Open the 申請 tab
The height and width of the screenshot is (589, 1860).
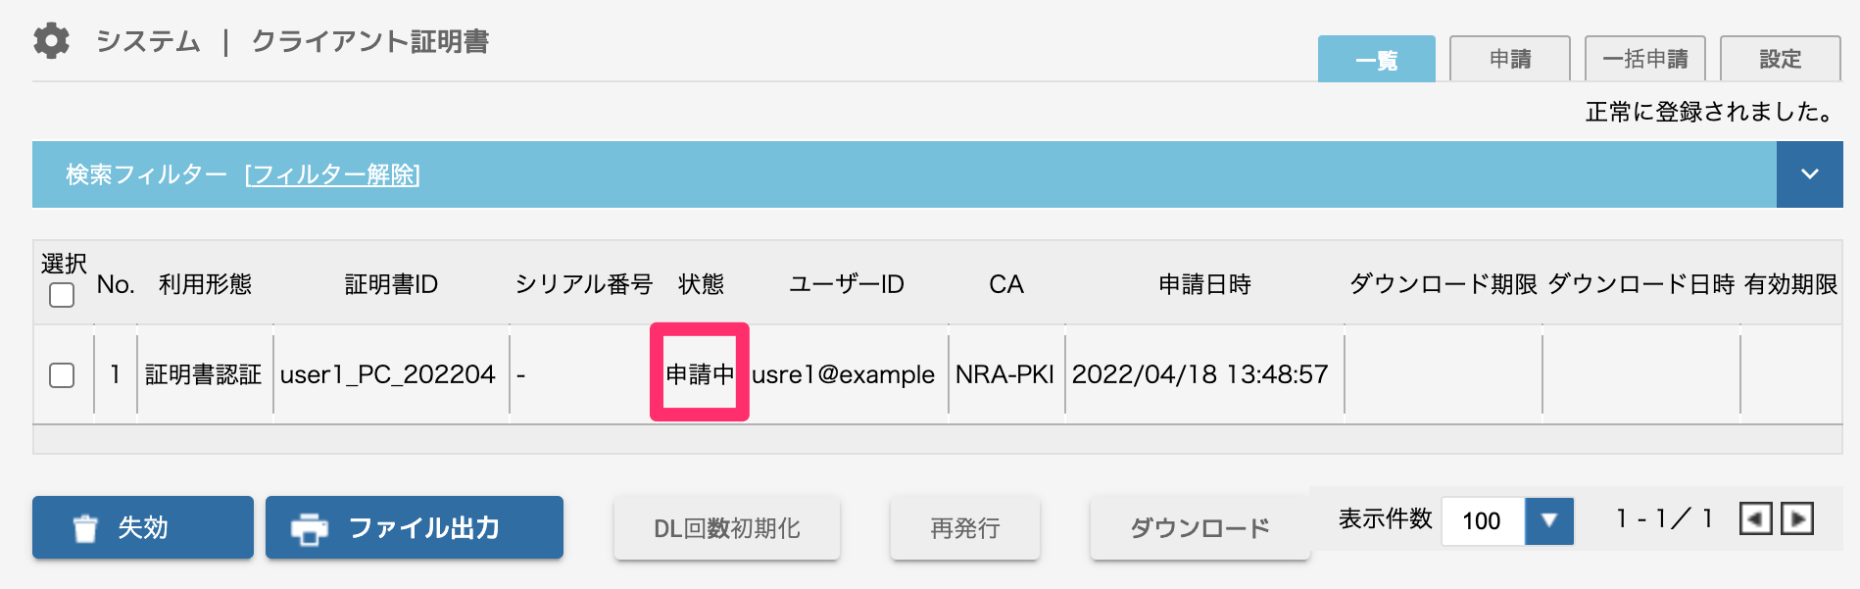pos(1510,59)
